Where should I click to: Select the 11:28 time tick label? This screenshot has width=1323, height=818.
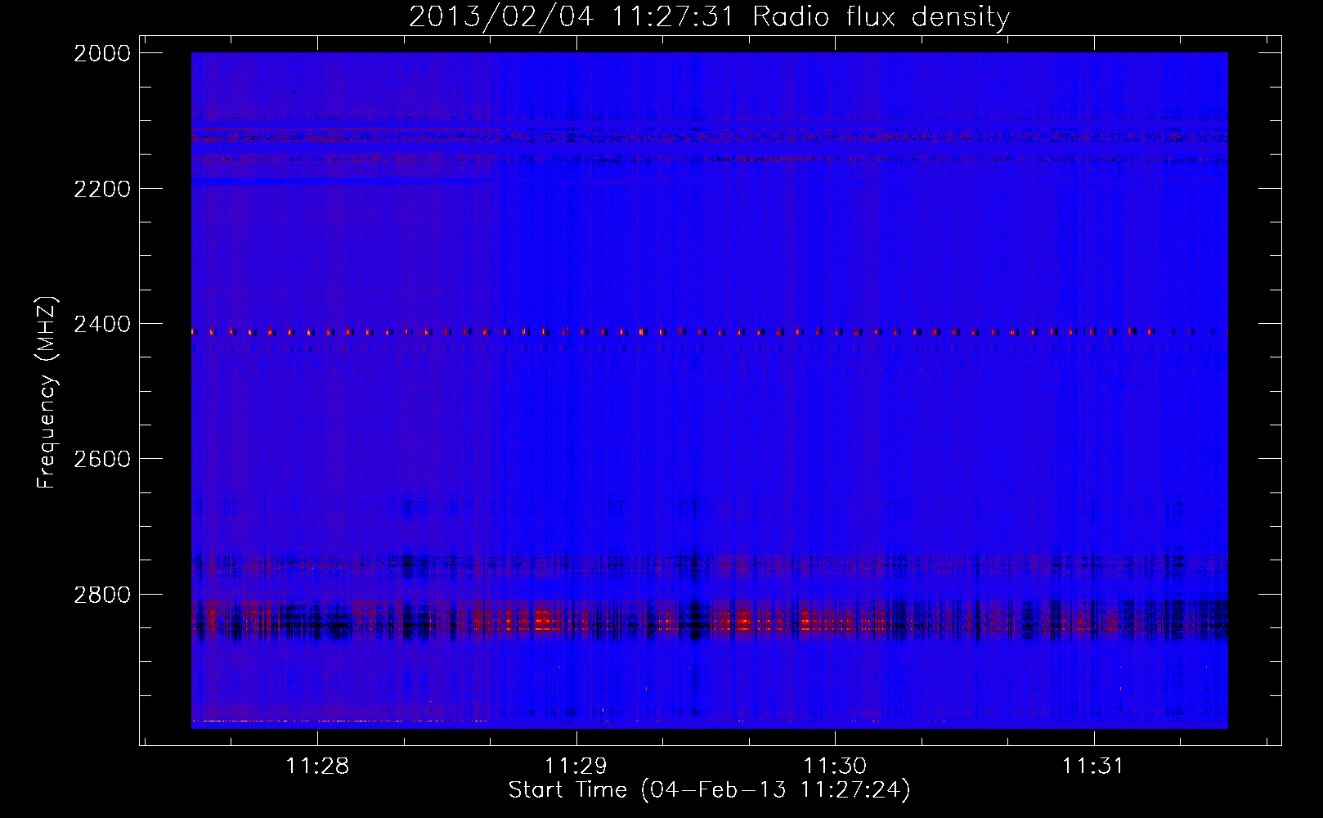pyautogui.click(x=318, y=766)
